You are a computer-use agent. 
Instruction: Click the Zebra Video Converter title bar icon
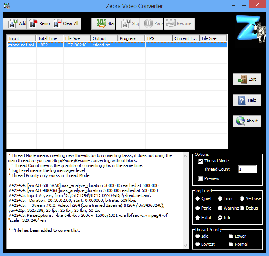pos(7,6)
